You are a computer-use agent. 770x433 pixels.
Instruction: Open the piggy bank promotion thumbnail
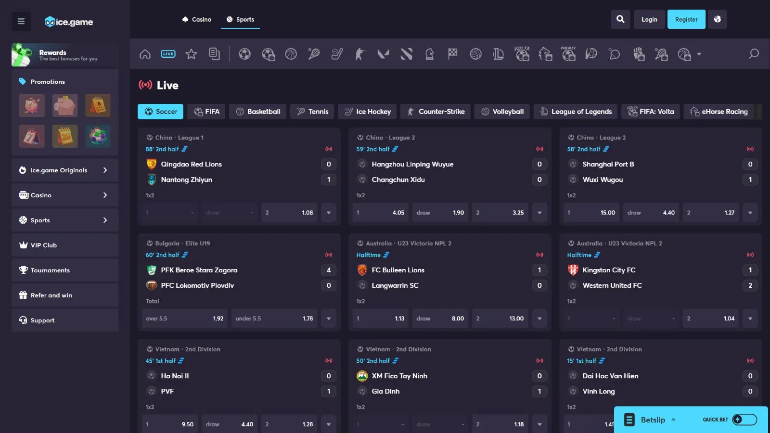[65, 105]
